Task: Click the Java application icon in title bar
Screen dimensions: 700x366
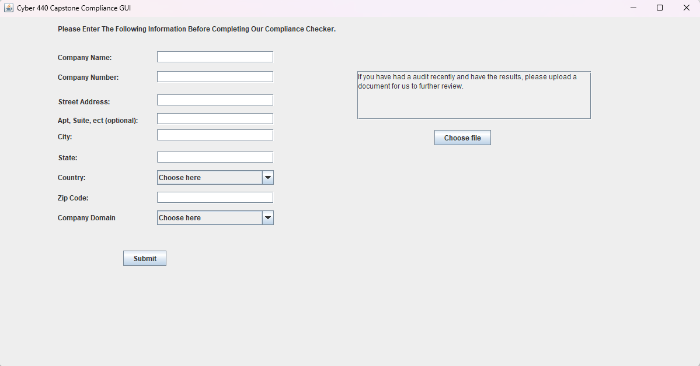Action: click(x=9, y=8)
